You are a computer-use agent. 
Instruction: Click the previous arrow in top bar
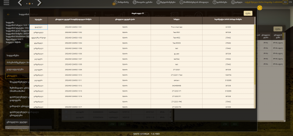[x=20, y=3]
